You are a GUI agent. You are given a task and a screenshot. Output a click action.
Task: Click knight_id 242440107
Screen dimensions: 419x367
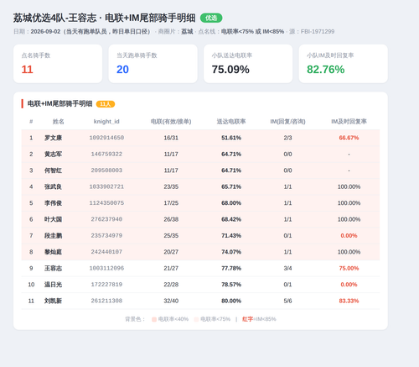pyautogui.click(x=106, y=252)
